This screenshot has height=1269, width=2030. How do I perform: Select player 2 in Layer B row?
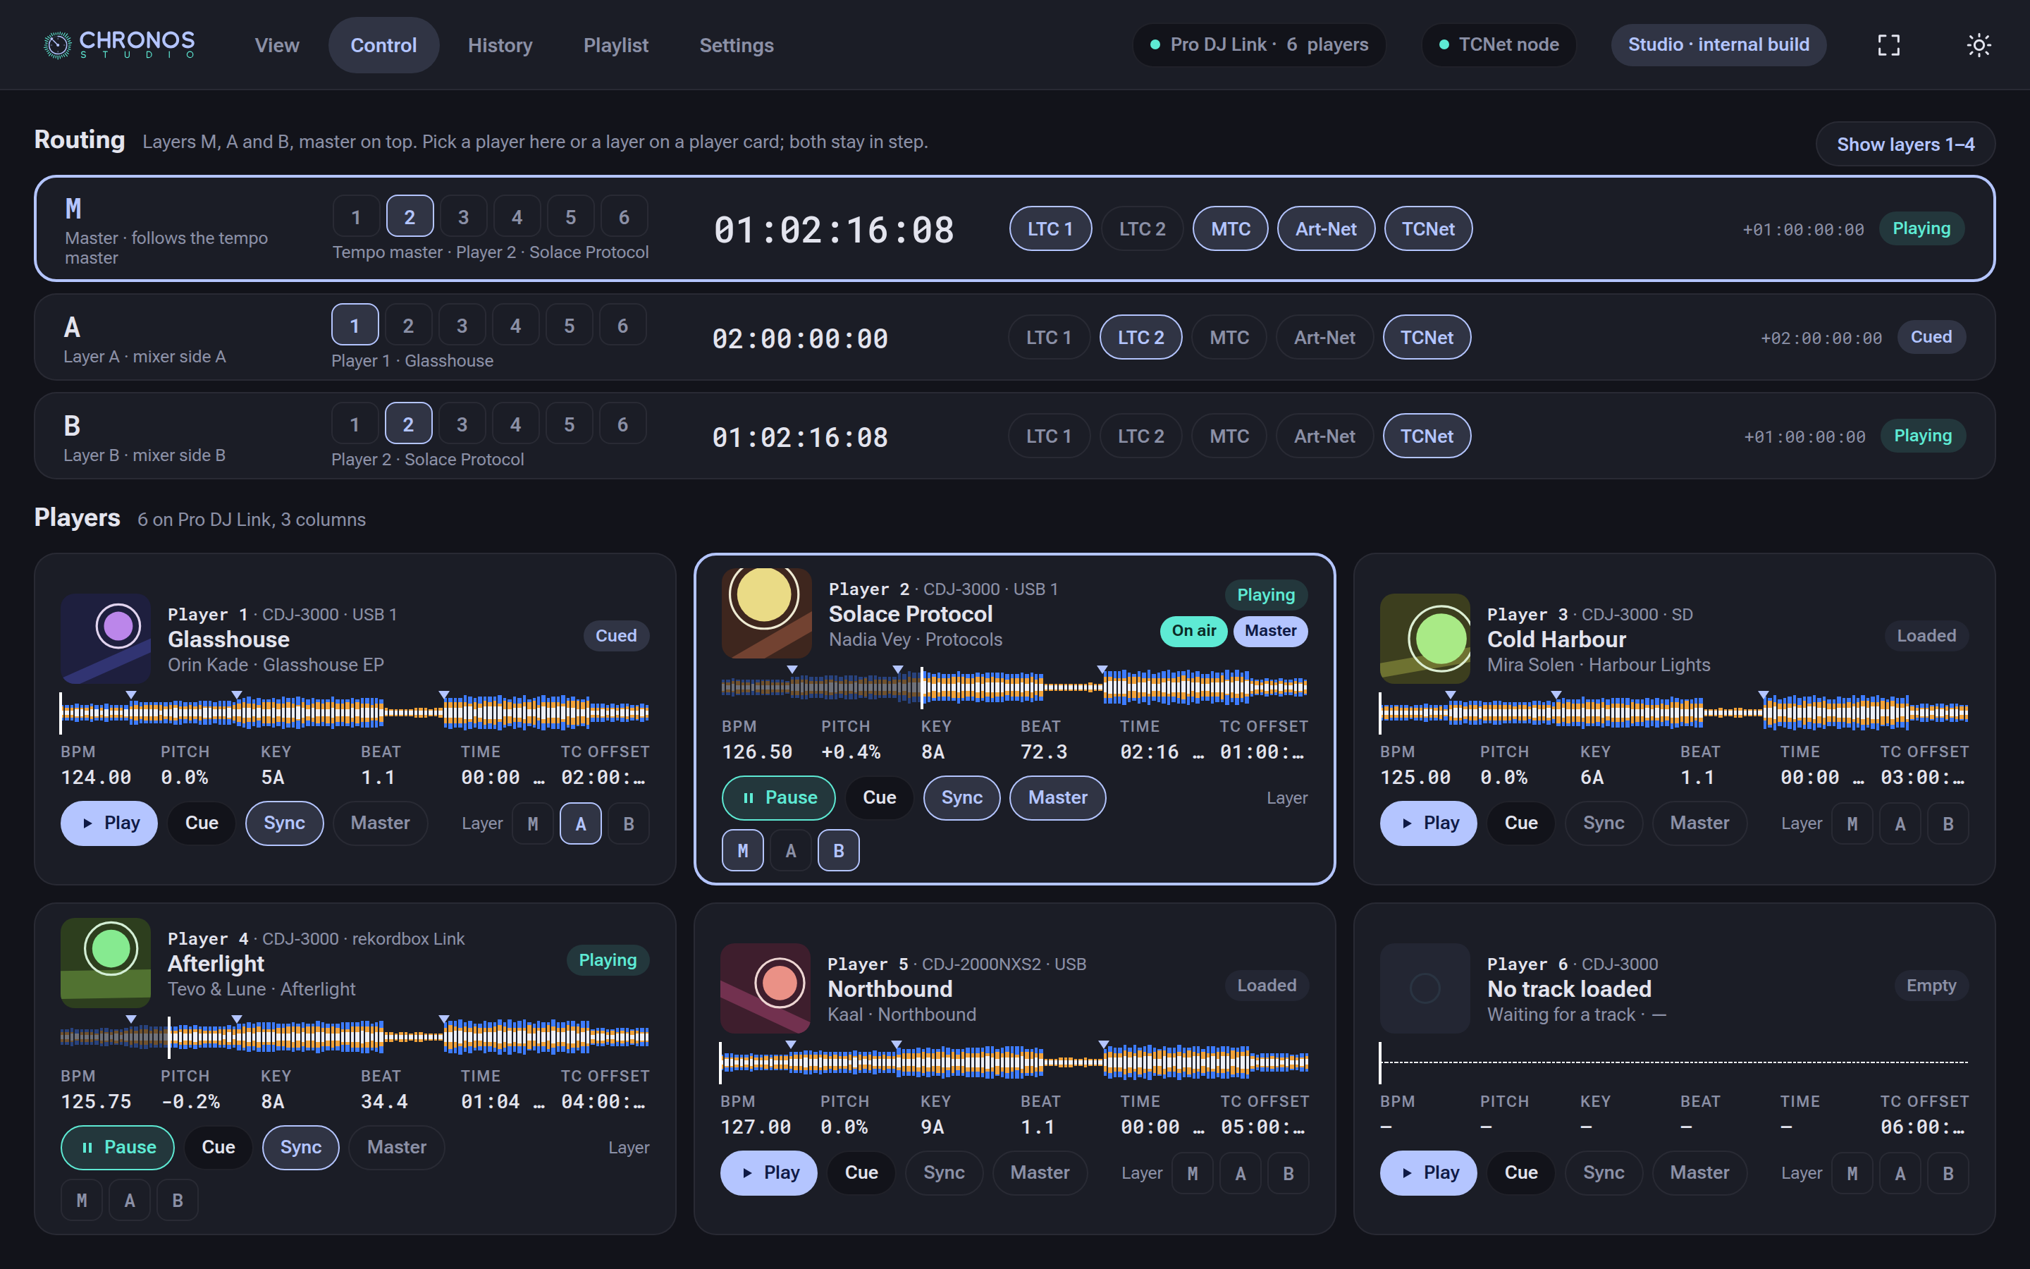click(407, 424)
